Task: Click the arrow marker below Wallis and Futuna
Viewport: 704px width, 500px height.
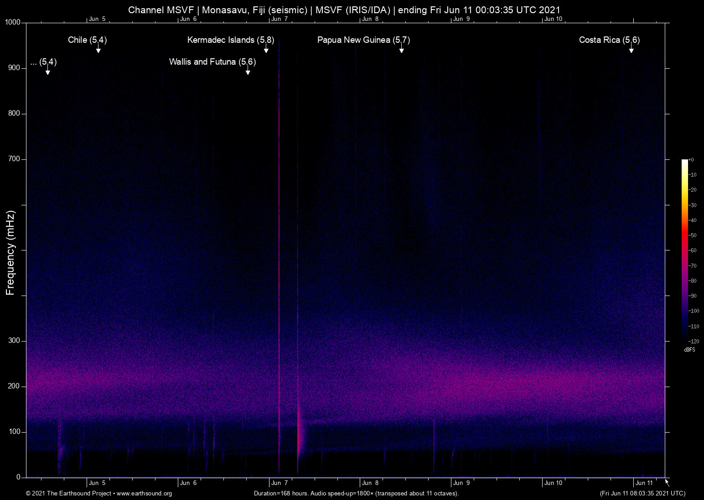Action: (x=248, y=71)
